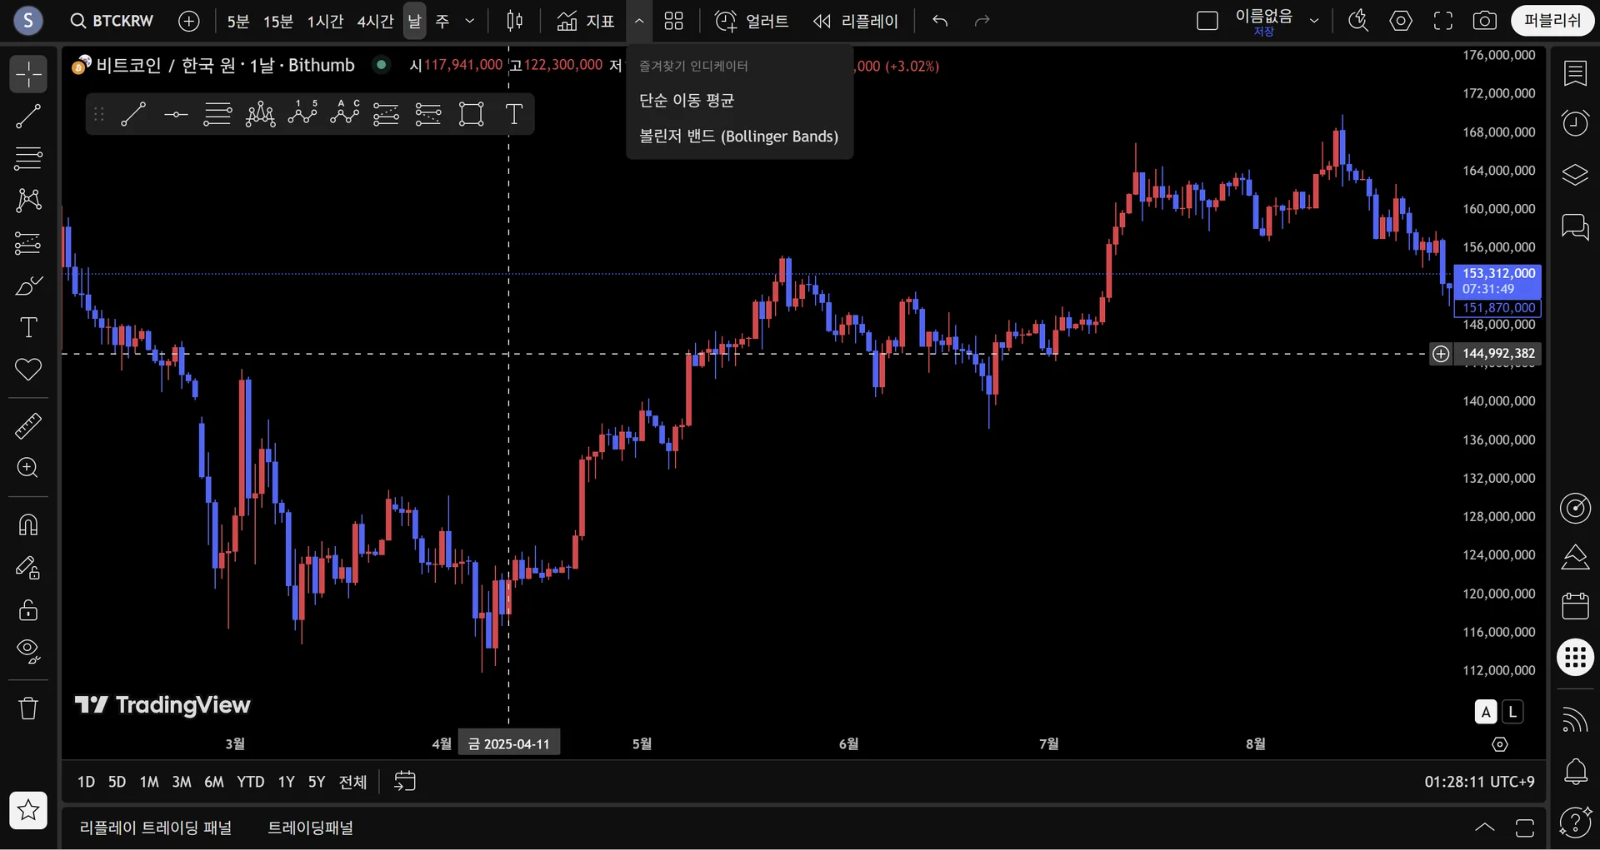This screenshot has height=850, width=1600.
Task: Open the Fibonacci tools in left sidebar
Action: pyautogui.click(x=28, y=158)
